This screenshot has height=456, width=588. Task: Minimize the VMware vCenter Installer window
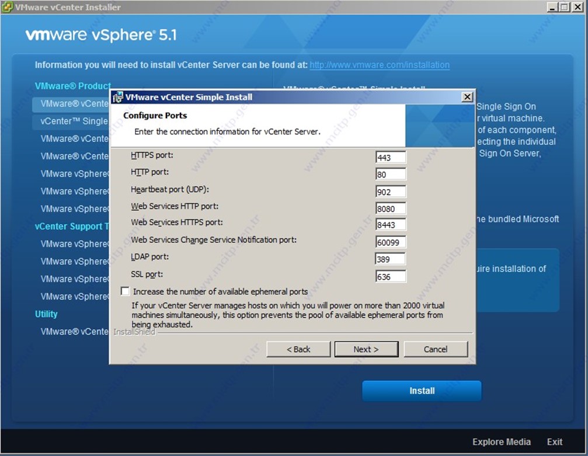click(552, 7)
